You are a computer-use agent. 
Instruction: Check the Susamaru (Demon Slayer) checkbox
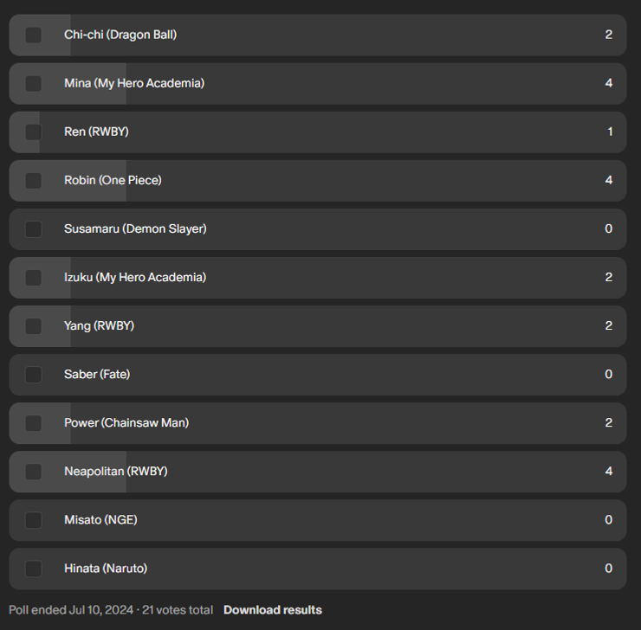pyautogui.click(x=33, y=229)
